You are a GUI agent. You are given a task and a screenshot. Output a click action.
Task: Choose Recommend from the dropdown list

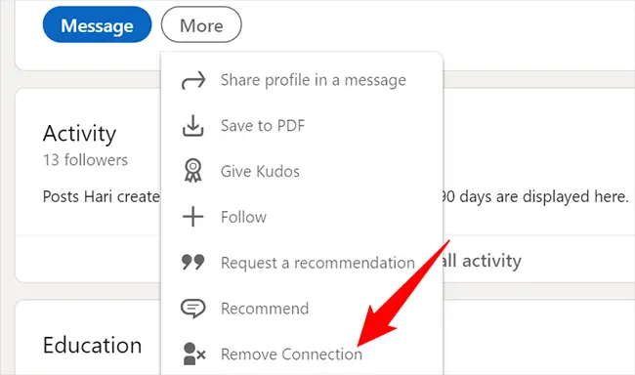[x=302, y=309]
